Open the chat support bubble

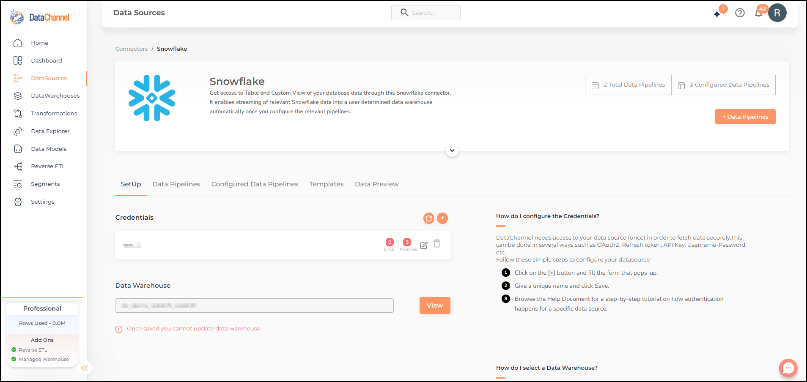coord(788,368)
